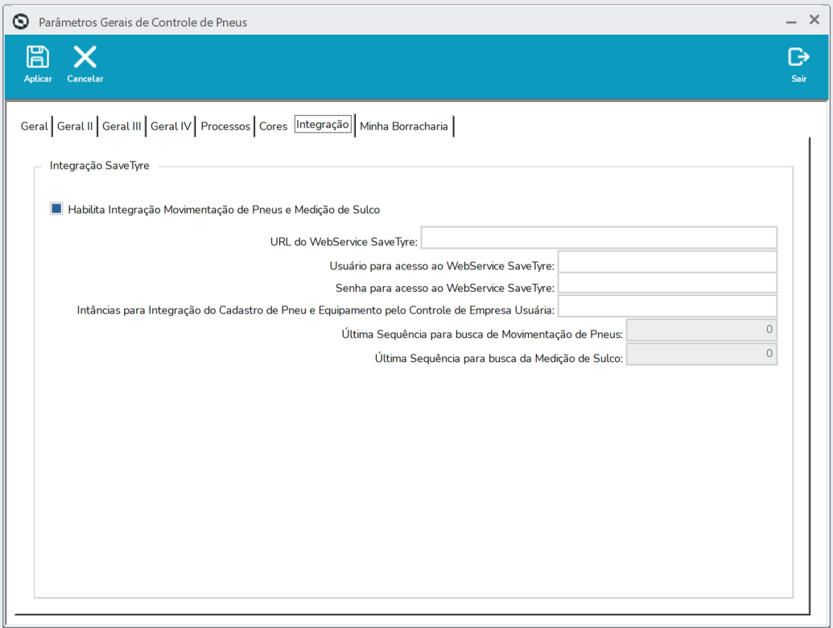The height and width of the screenshot is (628, 833).
Task: Click the URL do WebService SaveTyre field
Action: click(x=600, y=237)
